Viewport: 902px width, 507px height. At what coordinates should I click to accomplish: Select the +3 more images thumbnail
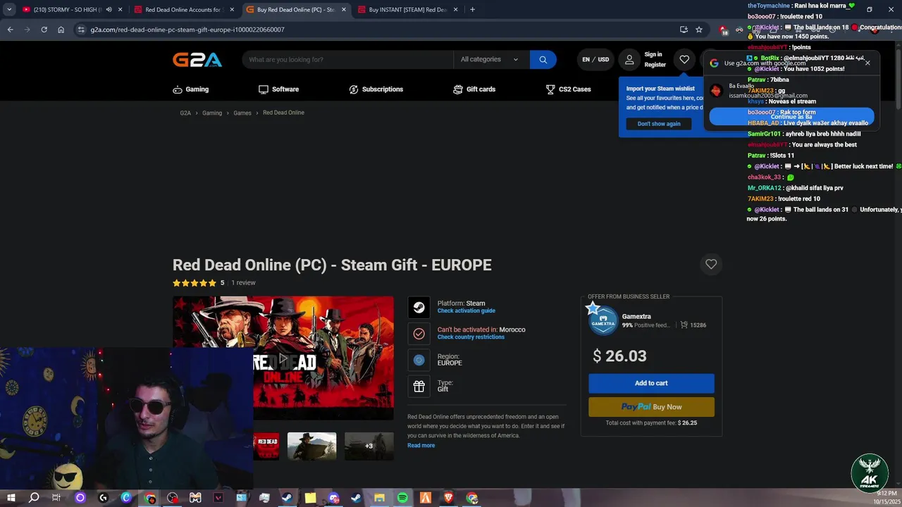[x=369, y=446]
